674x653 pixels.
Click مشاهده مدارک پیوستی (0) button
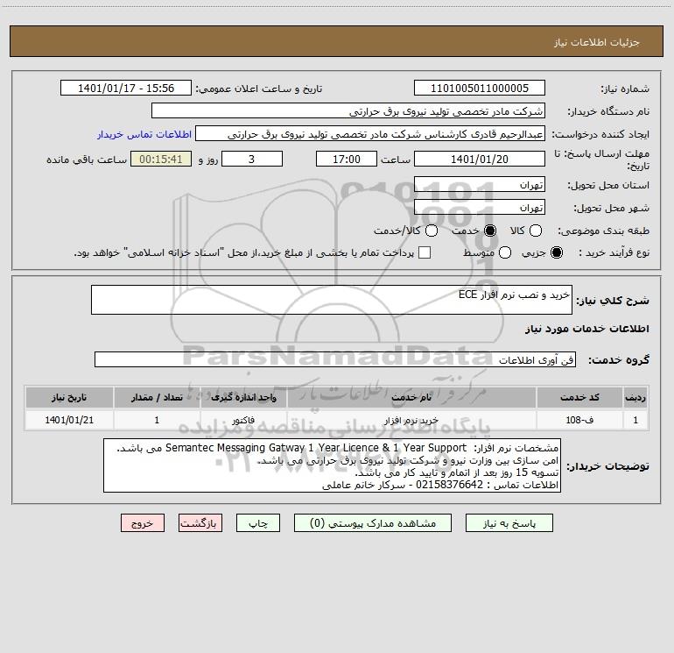click(x=373, y=523)
